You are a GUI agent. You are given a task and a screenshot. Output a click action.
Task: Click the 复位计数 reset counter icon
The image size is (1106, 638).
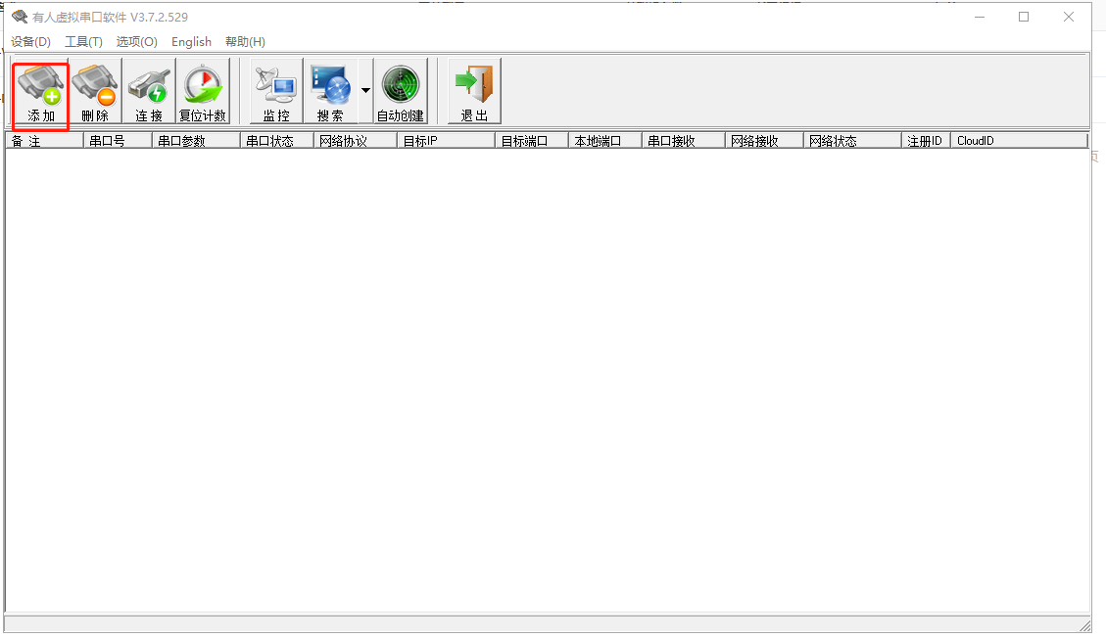203,92
